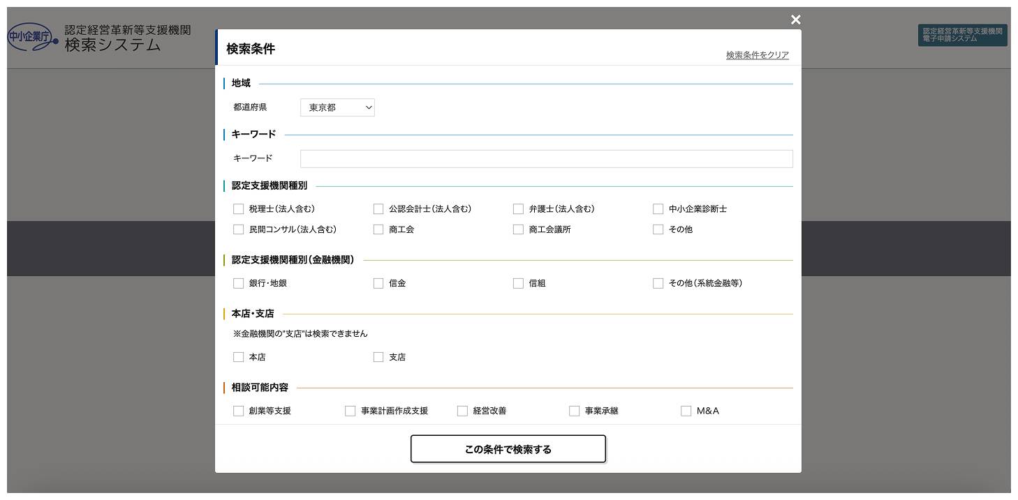This screenshot has height=500, width=1018.
Task: Select the 中小企業診断士 checkbox
Action: 658,209
